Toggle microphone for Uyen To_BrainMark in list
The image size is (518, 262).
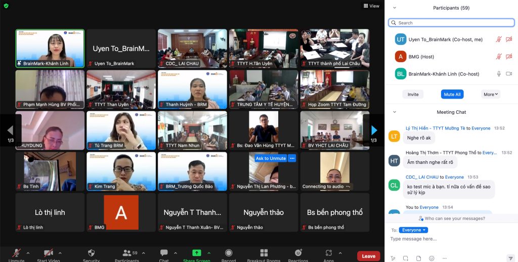(x=499, y=39)
